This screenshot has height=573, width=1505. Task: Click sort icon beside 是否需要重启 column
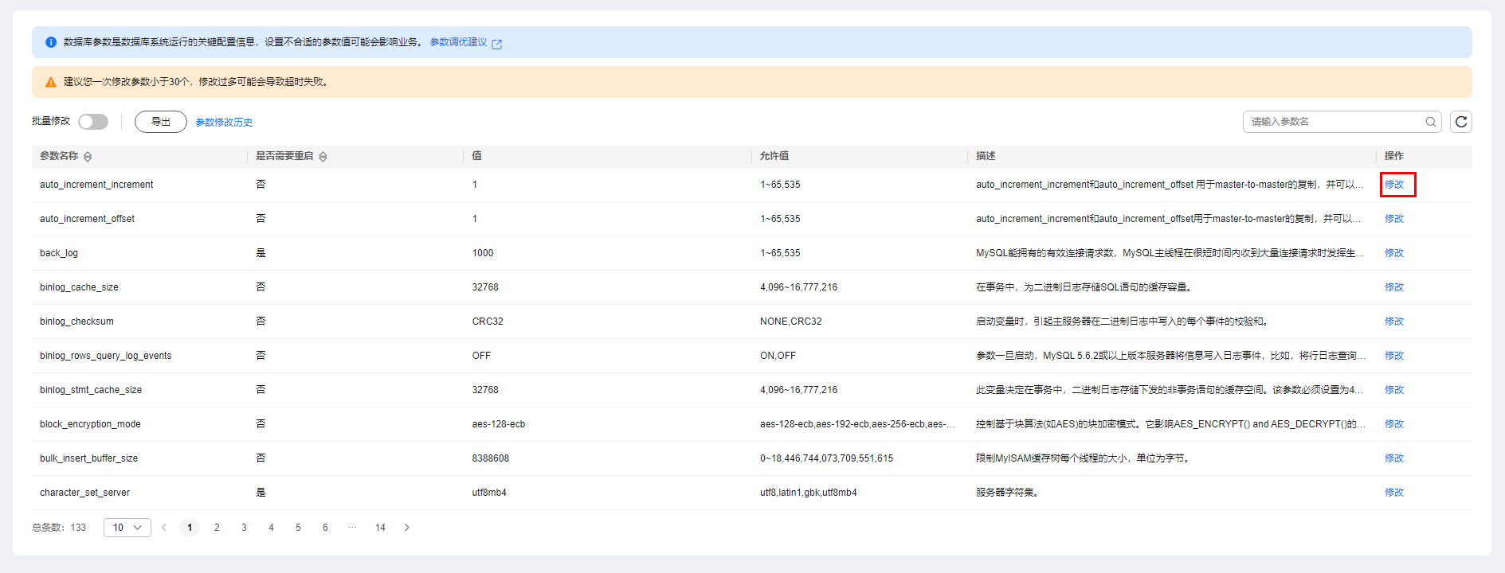[x=323, y=157]
